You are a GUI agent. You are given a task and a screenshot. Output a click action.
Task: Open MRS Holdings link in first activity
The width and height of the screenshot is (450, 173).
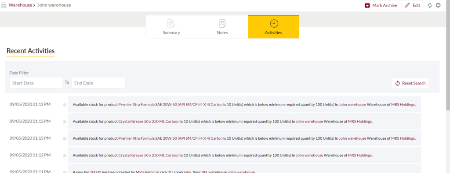(403, 105)
